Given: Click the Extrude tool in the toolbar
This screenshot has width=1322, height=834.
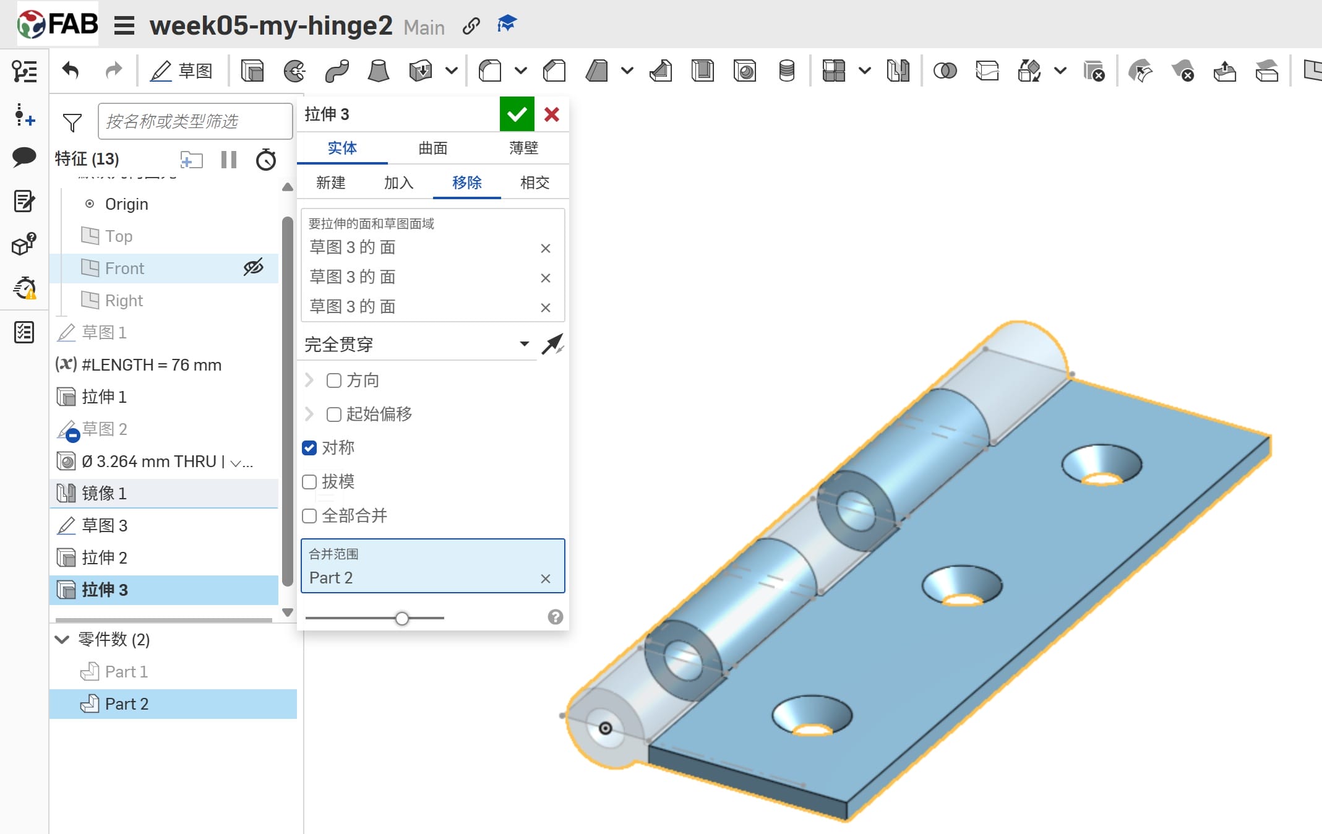Looking at the screenshot, I should [x=252, y=71].
